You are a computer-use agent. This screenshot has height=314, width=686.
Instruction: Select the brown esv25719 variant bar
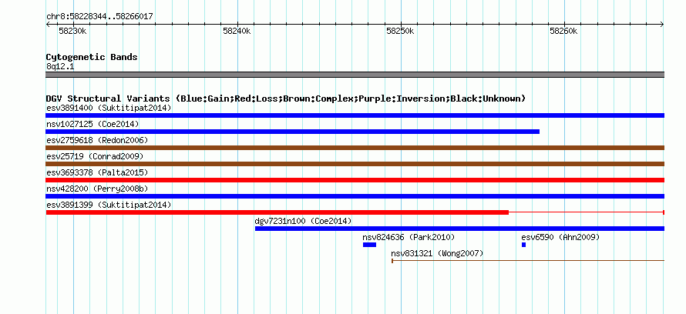pos(355,164)
